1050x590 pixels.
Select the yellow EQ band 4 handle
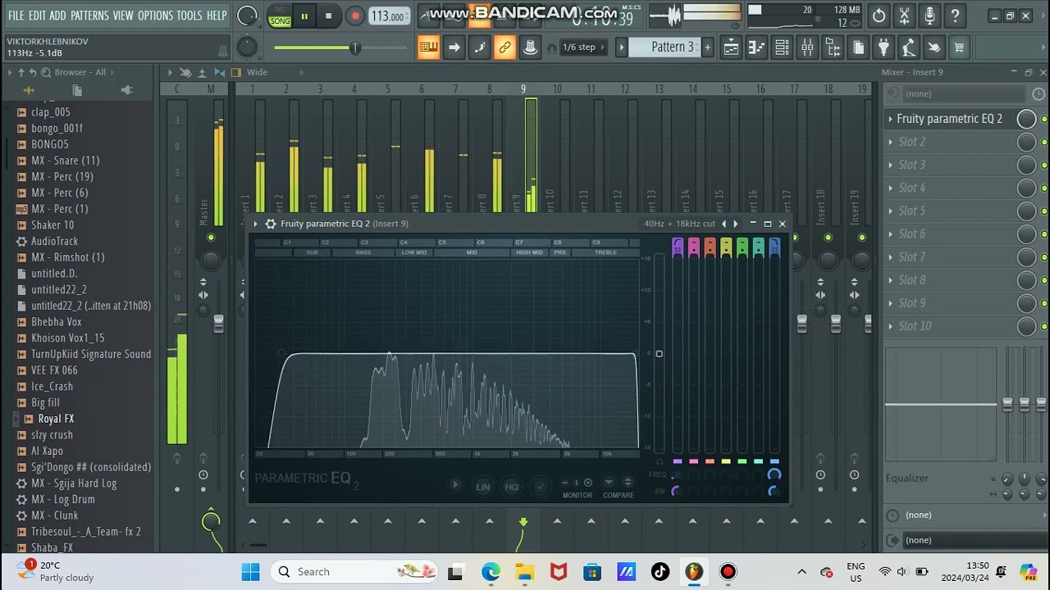(x=726, y=247)
